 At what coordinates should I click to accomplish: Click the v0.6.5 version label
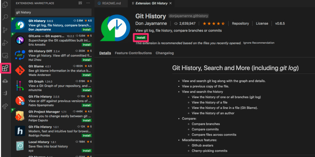pyautogui.click(x=280, y=23)
